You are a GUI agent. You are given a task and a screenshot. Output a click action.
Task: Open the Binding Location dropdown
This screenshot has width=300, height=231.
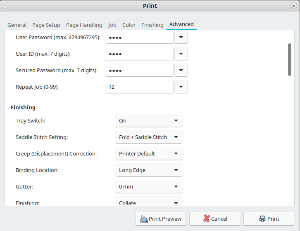pos(149,170)
